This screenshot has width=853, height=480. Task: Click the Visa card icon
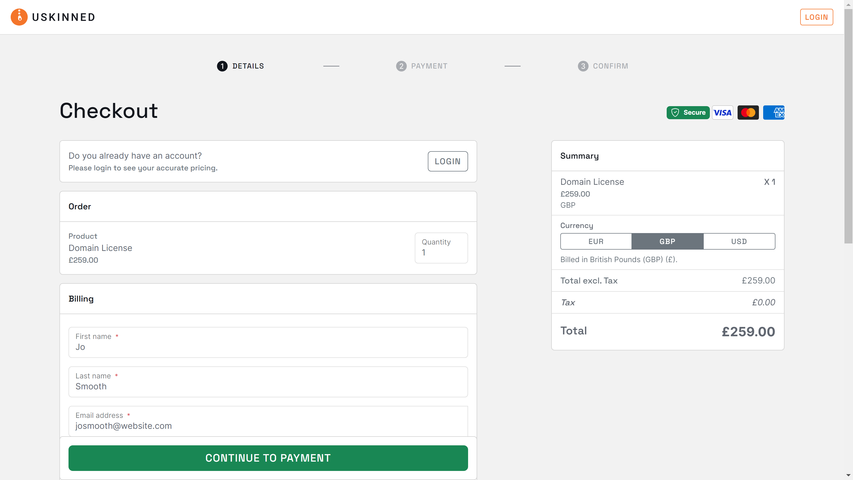(722, 113)
